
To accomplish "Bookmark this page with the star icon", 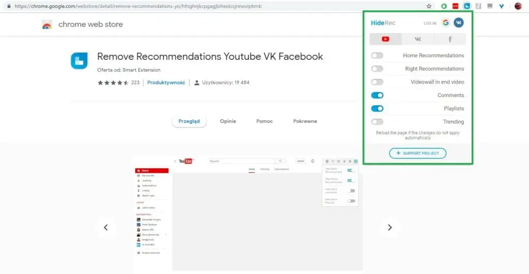I will pos(429,6).
